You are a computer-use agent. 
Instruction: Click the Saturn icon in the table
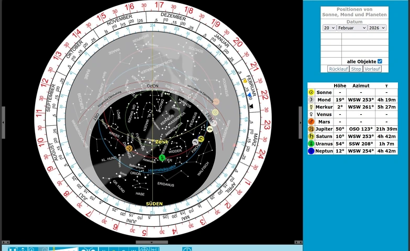311,136
